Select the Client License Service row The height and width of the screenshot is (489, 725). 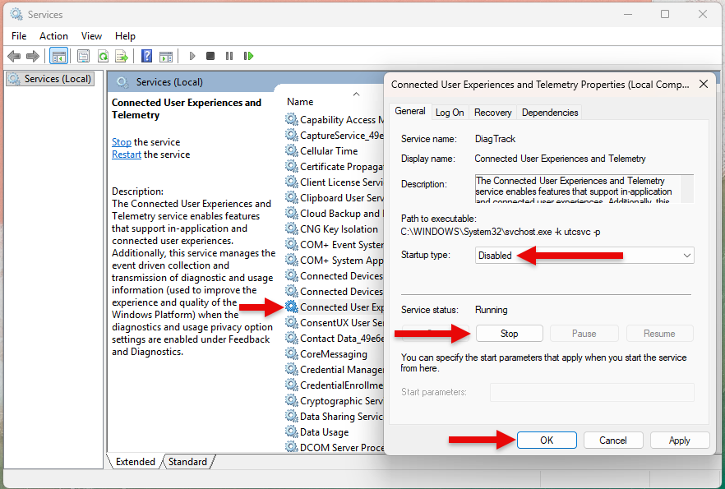(335, 182)
